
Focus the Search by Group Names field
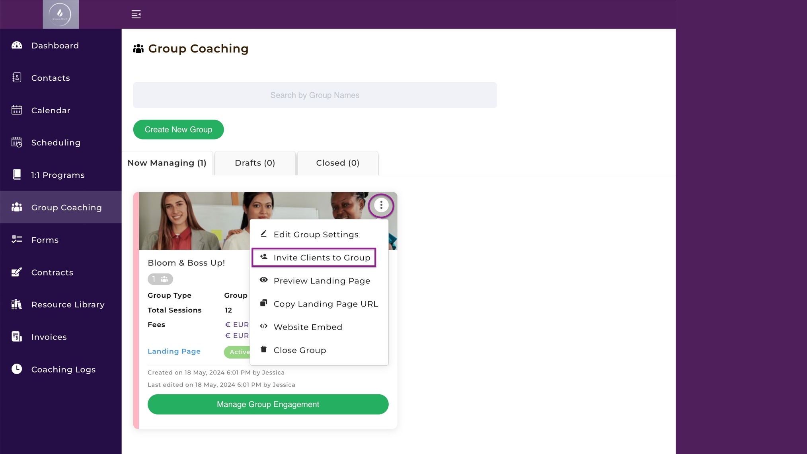pyautogui.click(x=315, y=95)
